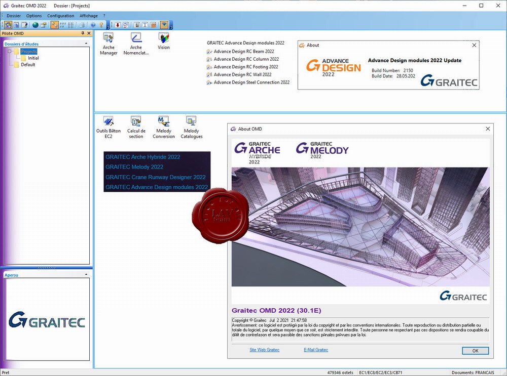Close the Pilote OMD panel
507x376 pixels.
click(89, 33)
